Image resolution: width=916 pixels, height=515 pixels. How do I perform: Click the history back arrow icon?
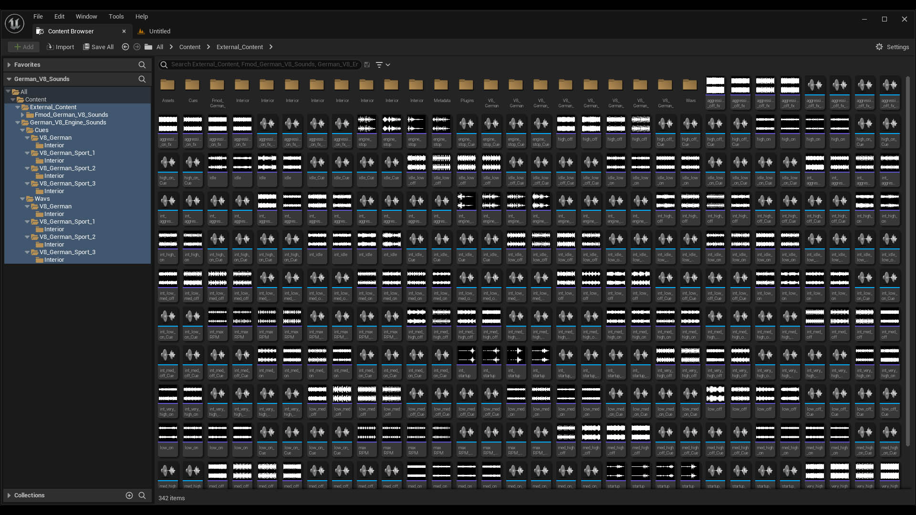pos(125,47)
